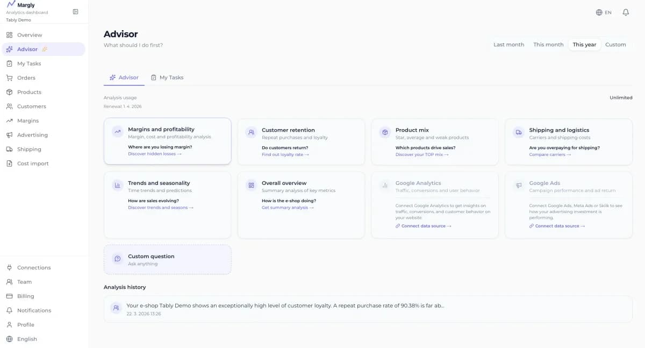The image size is (645, 348).
Task: Open notifications via the bell icon
Action: 625,12
